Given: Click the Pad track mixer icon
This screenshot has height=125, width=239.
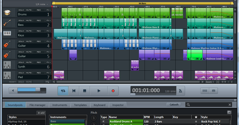Looking at the screenshot, I should (7, 75).
